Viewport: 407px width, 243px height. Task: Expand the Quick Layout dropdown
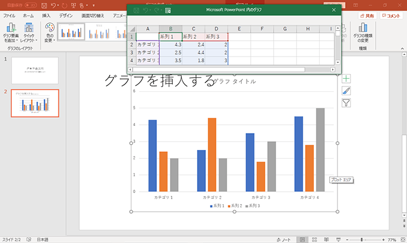pos(29,32)
